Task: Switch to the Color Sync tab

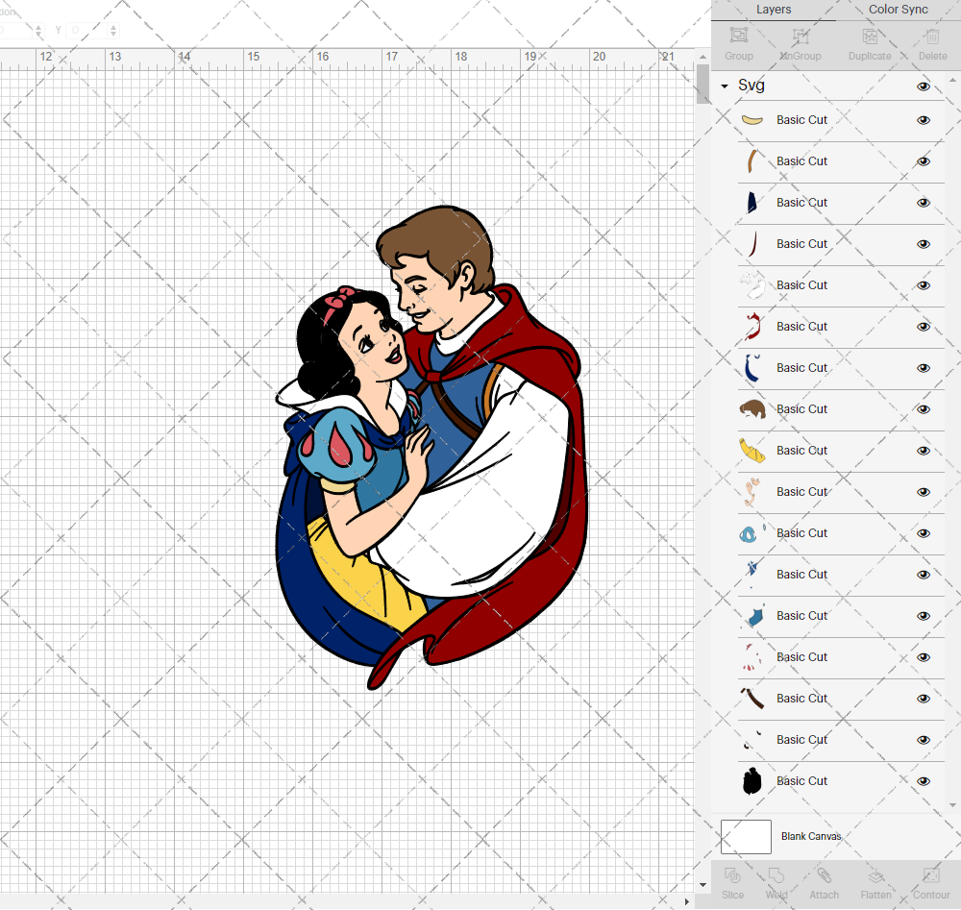Action: click(898, 10)
